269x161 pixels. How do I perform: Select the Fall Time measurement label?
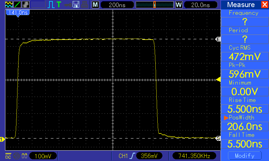click(x=242, y=135)
